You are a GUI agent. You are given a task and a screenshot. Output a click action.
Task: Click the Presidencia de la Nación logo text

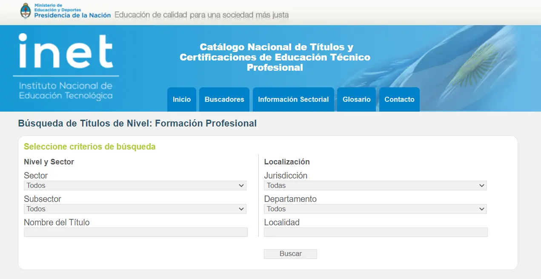72,15
